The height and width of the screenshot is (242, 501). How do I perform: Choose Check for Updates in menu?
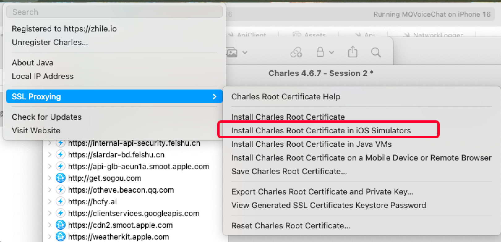(47, 117)
